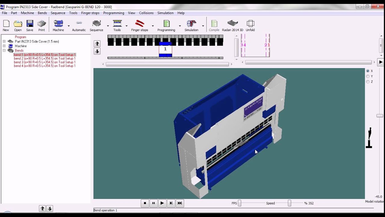Click the Unfold toolbar icon

coord(250,24)
